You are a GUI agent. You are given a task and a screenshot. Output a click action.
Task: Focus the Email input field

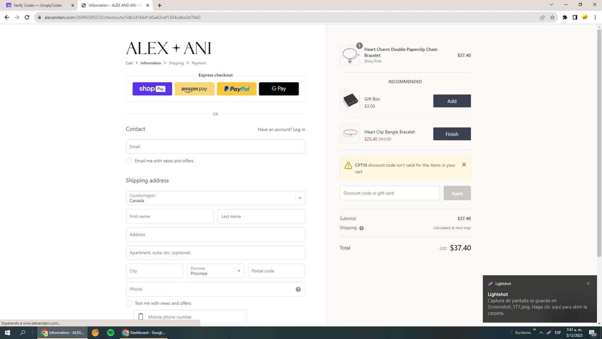click(216, 147)
